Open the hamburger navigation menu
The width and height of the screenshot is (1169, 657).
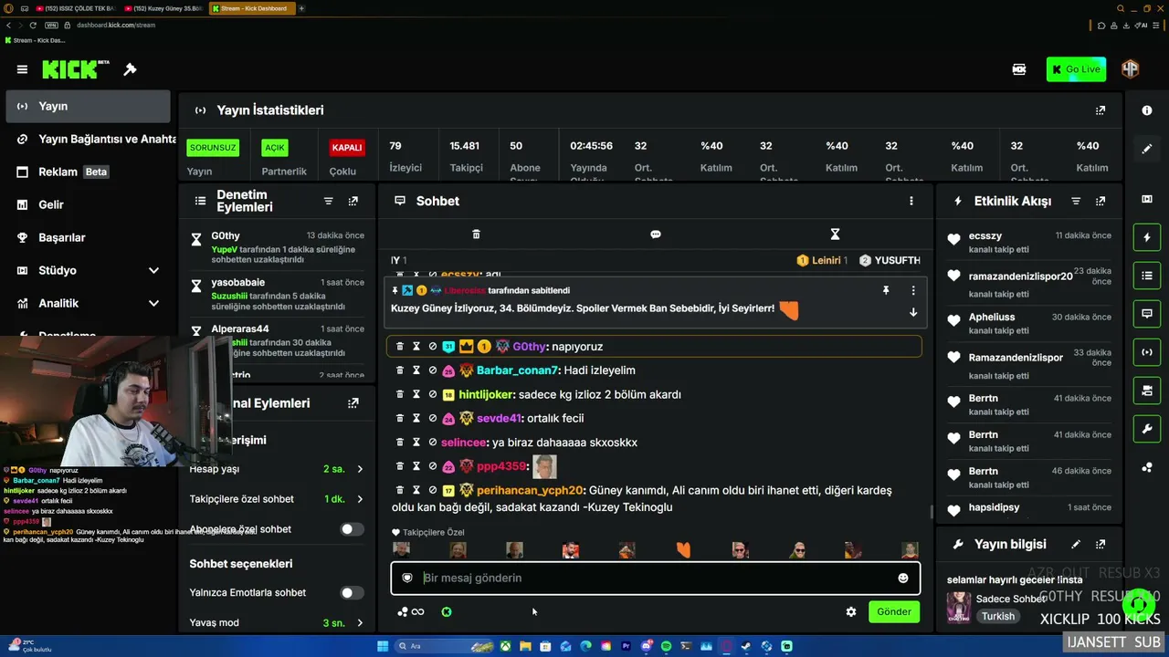point(22,69)
